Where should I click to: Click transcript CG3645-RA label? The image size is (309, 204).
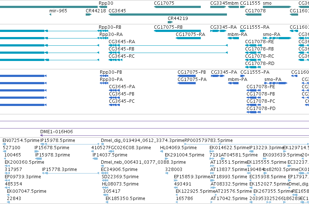(122, 42)
